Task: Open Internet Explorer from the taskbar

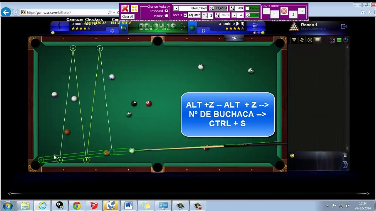Action: [x=43, y=206]
